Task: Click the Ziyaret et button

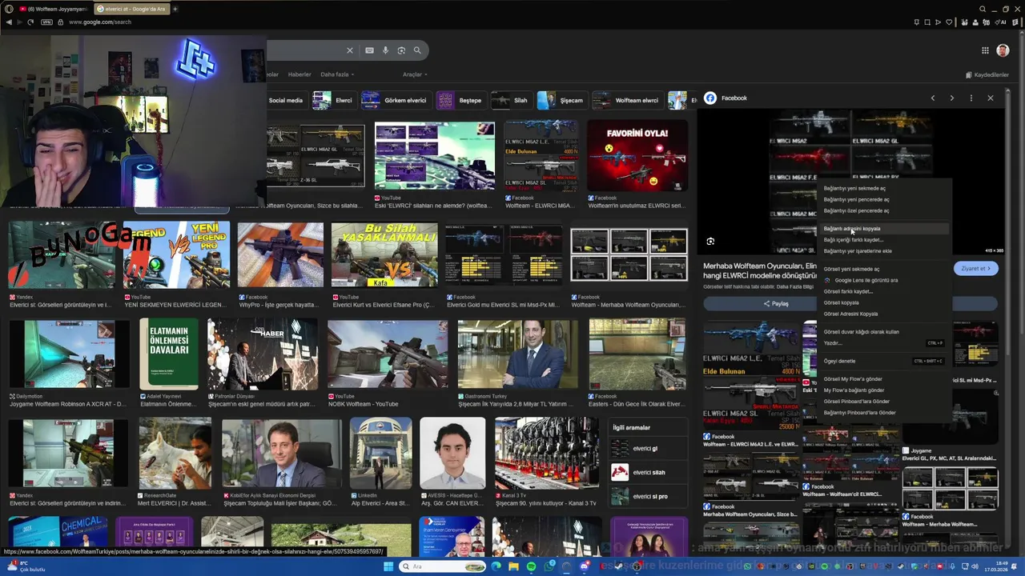Action: point(976,269)
